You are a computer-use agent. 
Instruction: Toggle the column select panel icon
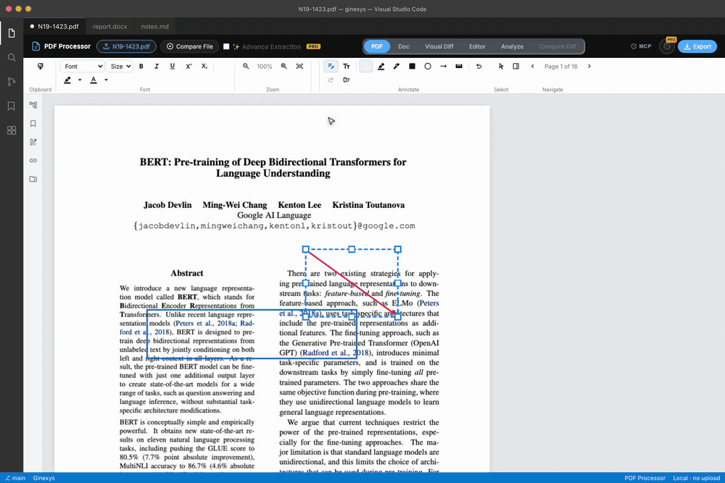tap(516, 67)
